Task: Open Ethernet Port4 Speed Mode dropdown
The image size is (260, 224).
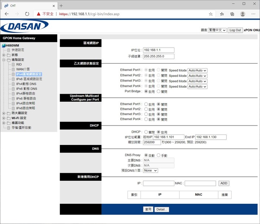Action: [197, 87]
